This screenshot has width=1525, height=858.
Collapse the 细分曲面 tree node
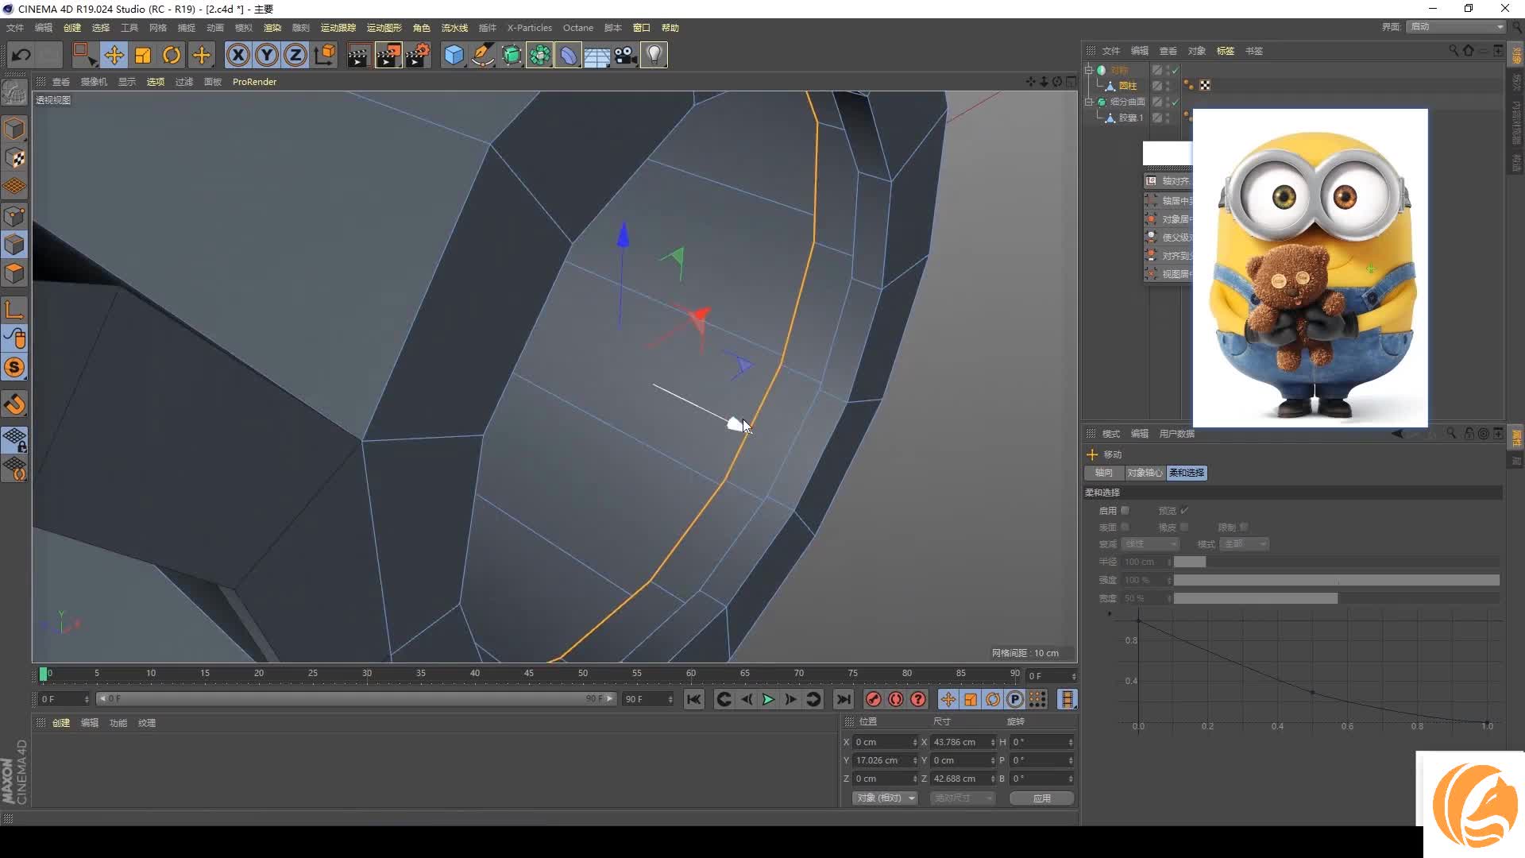point(1089,102)
